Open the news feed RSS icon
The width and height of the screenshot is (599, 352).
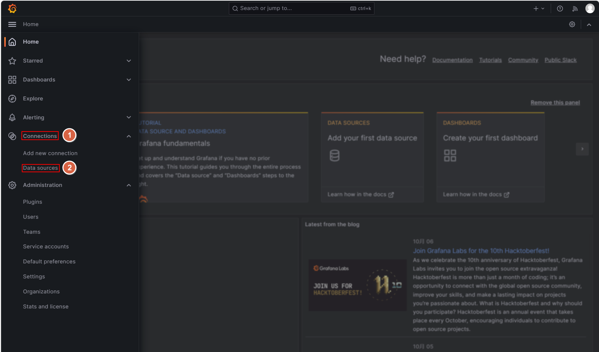575,9
